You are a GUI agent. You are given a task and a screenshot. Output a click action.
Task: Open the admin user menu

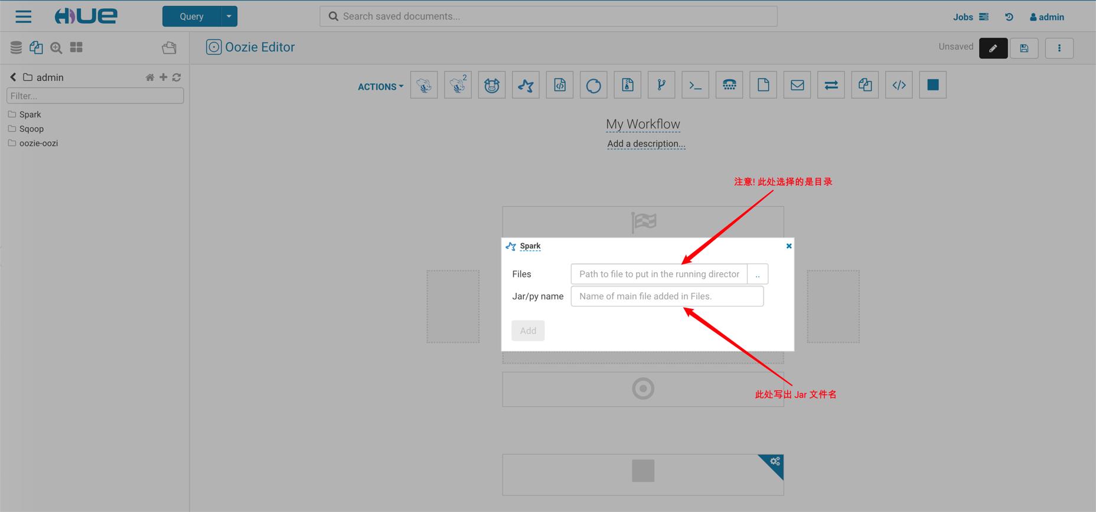[1047, 17]
